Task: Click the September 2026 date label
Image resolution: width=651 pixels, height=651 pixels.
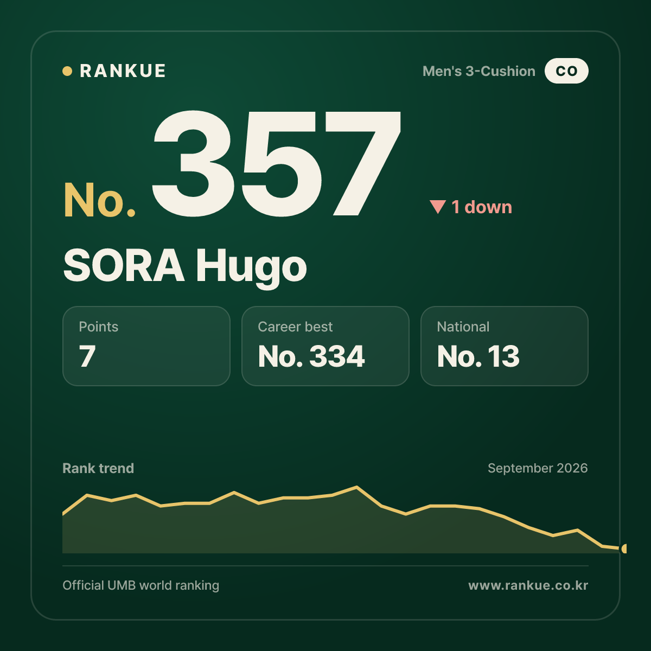Action: point(538,468)
